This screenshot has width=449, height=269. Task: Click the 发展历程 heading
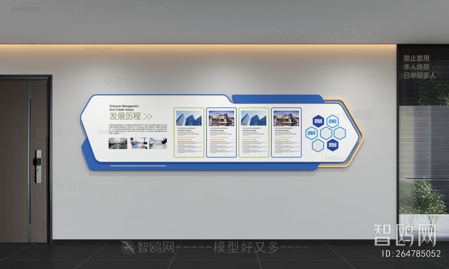point(125,116)
